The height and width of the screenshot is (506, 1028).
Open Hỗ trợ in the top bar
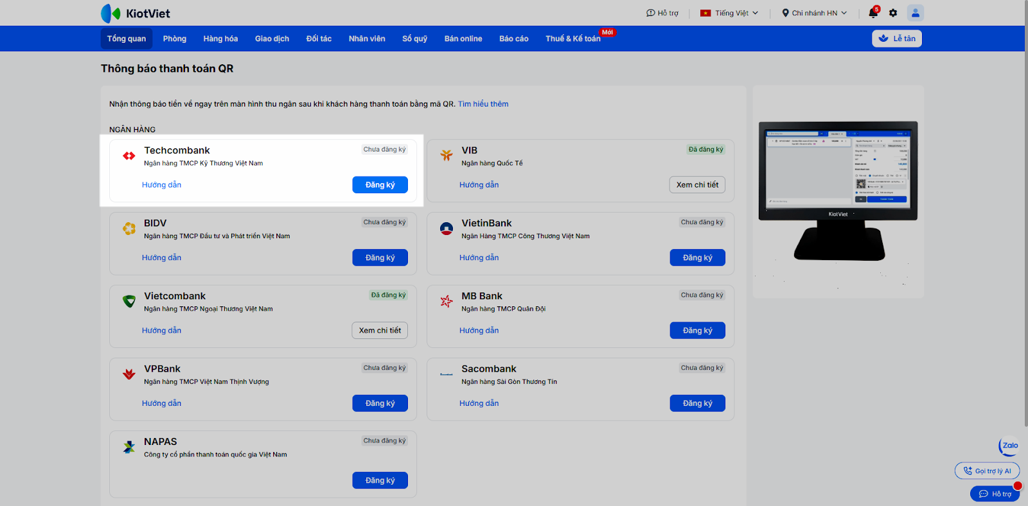(x=662, y=13)
